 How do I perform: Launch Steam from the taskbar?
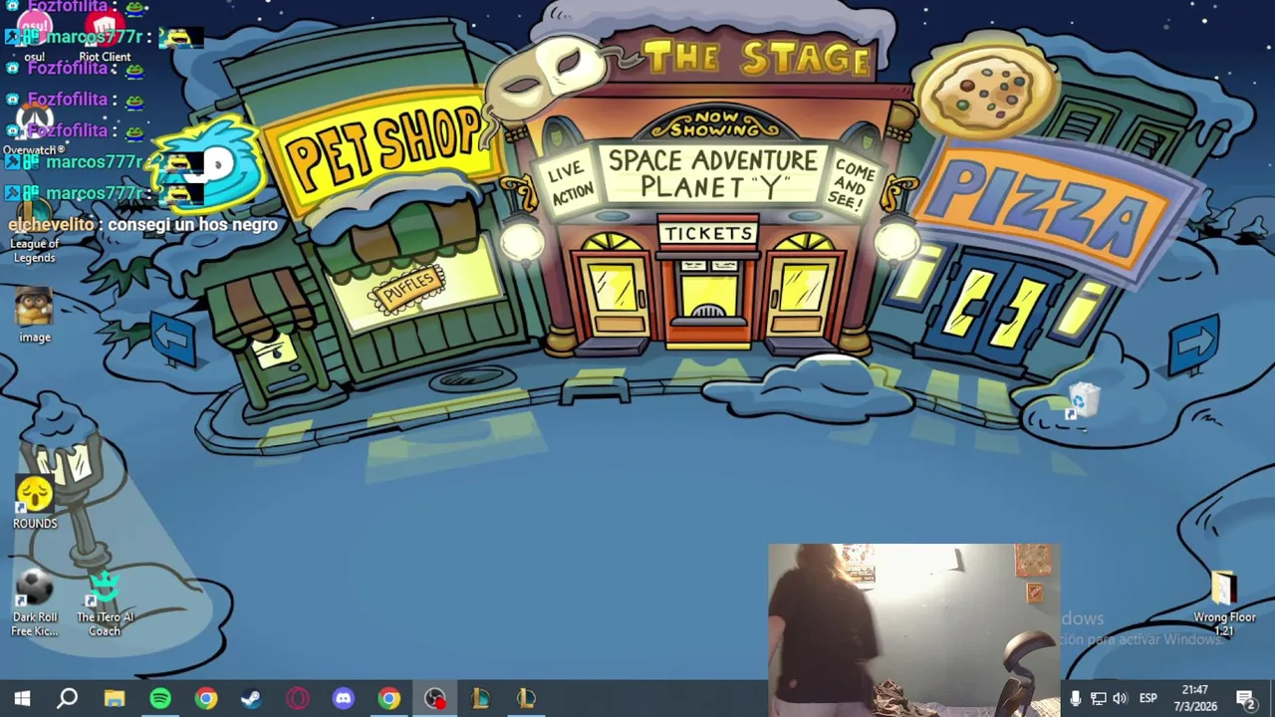[x=251, y=699]
